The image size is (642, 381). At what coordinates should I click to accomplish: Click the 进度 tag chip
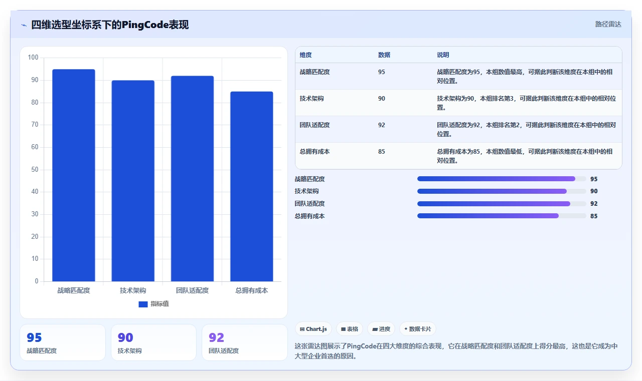pos(381,329)
